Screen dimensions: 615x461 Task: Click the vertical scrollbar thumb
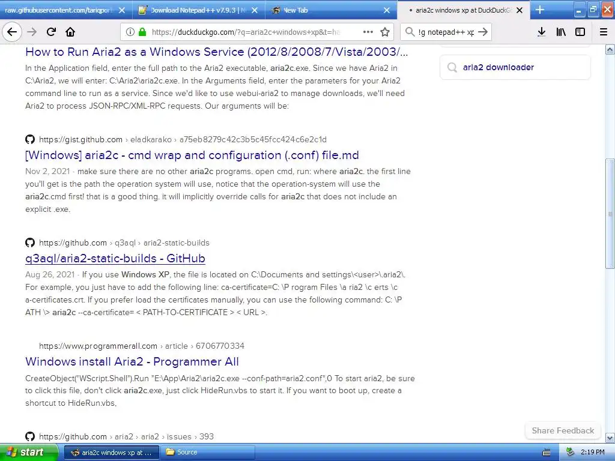tap(610, 214)
